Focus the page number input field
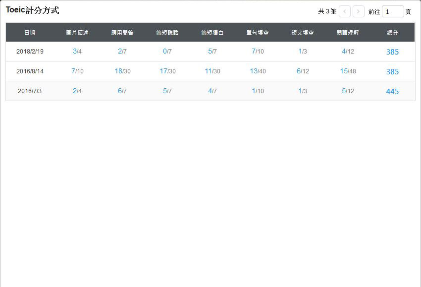Viewport: 421px width, 287px height. 393,11
